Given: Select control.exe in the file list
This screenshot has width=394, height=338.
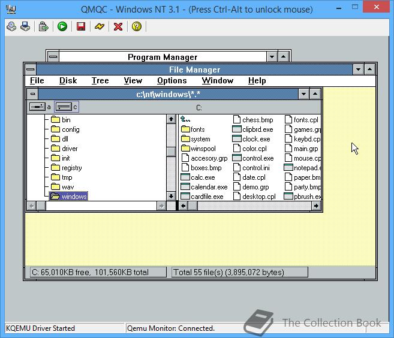Looking at the screenshot, I should (253, 158).
